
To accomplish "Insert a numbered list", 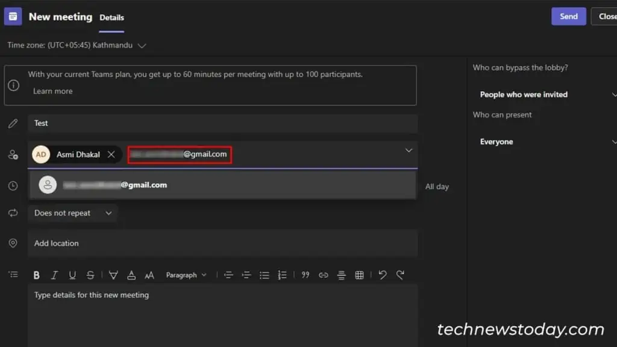I will tap(282, 275).
